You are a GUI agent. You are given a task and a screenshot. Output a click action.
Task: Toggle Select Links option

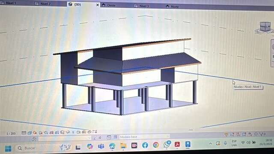(x=226, y=134)
